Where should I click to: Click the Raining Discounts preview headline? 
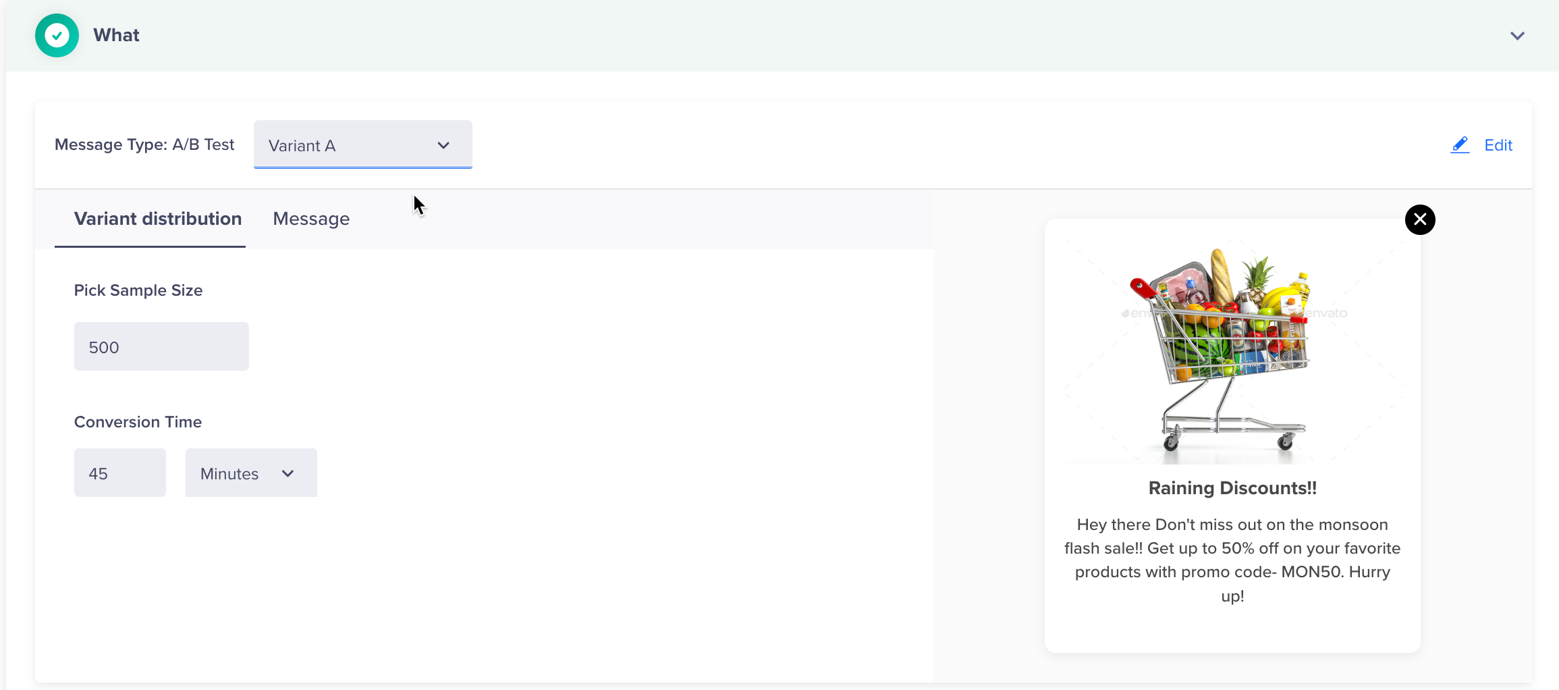pos(1232,487)
